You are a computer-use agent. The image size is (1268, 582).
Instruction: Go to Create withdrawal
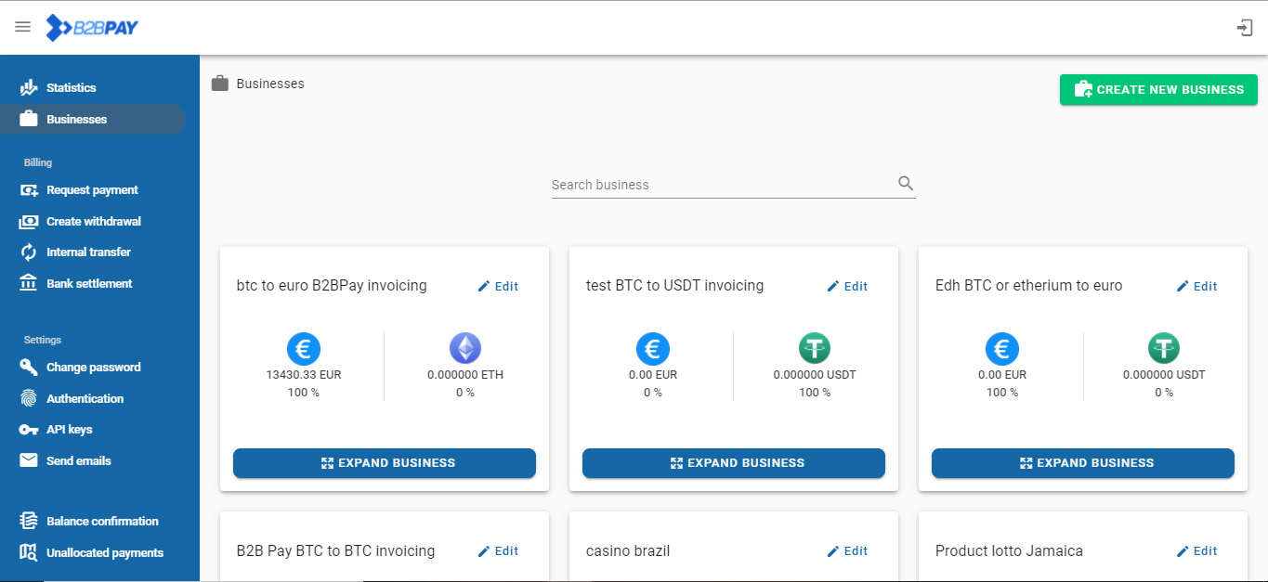pyautogui.click(x=93, y=222)
